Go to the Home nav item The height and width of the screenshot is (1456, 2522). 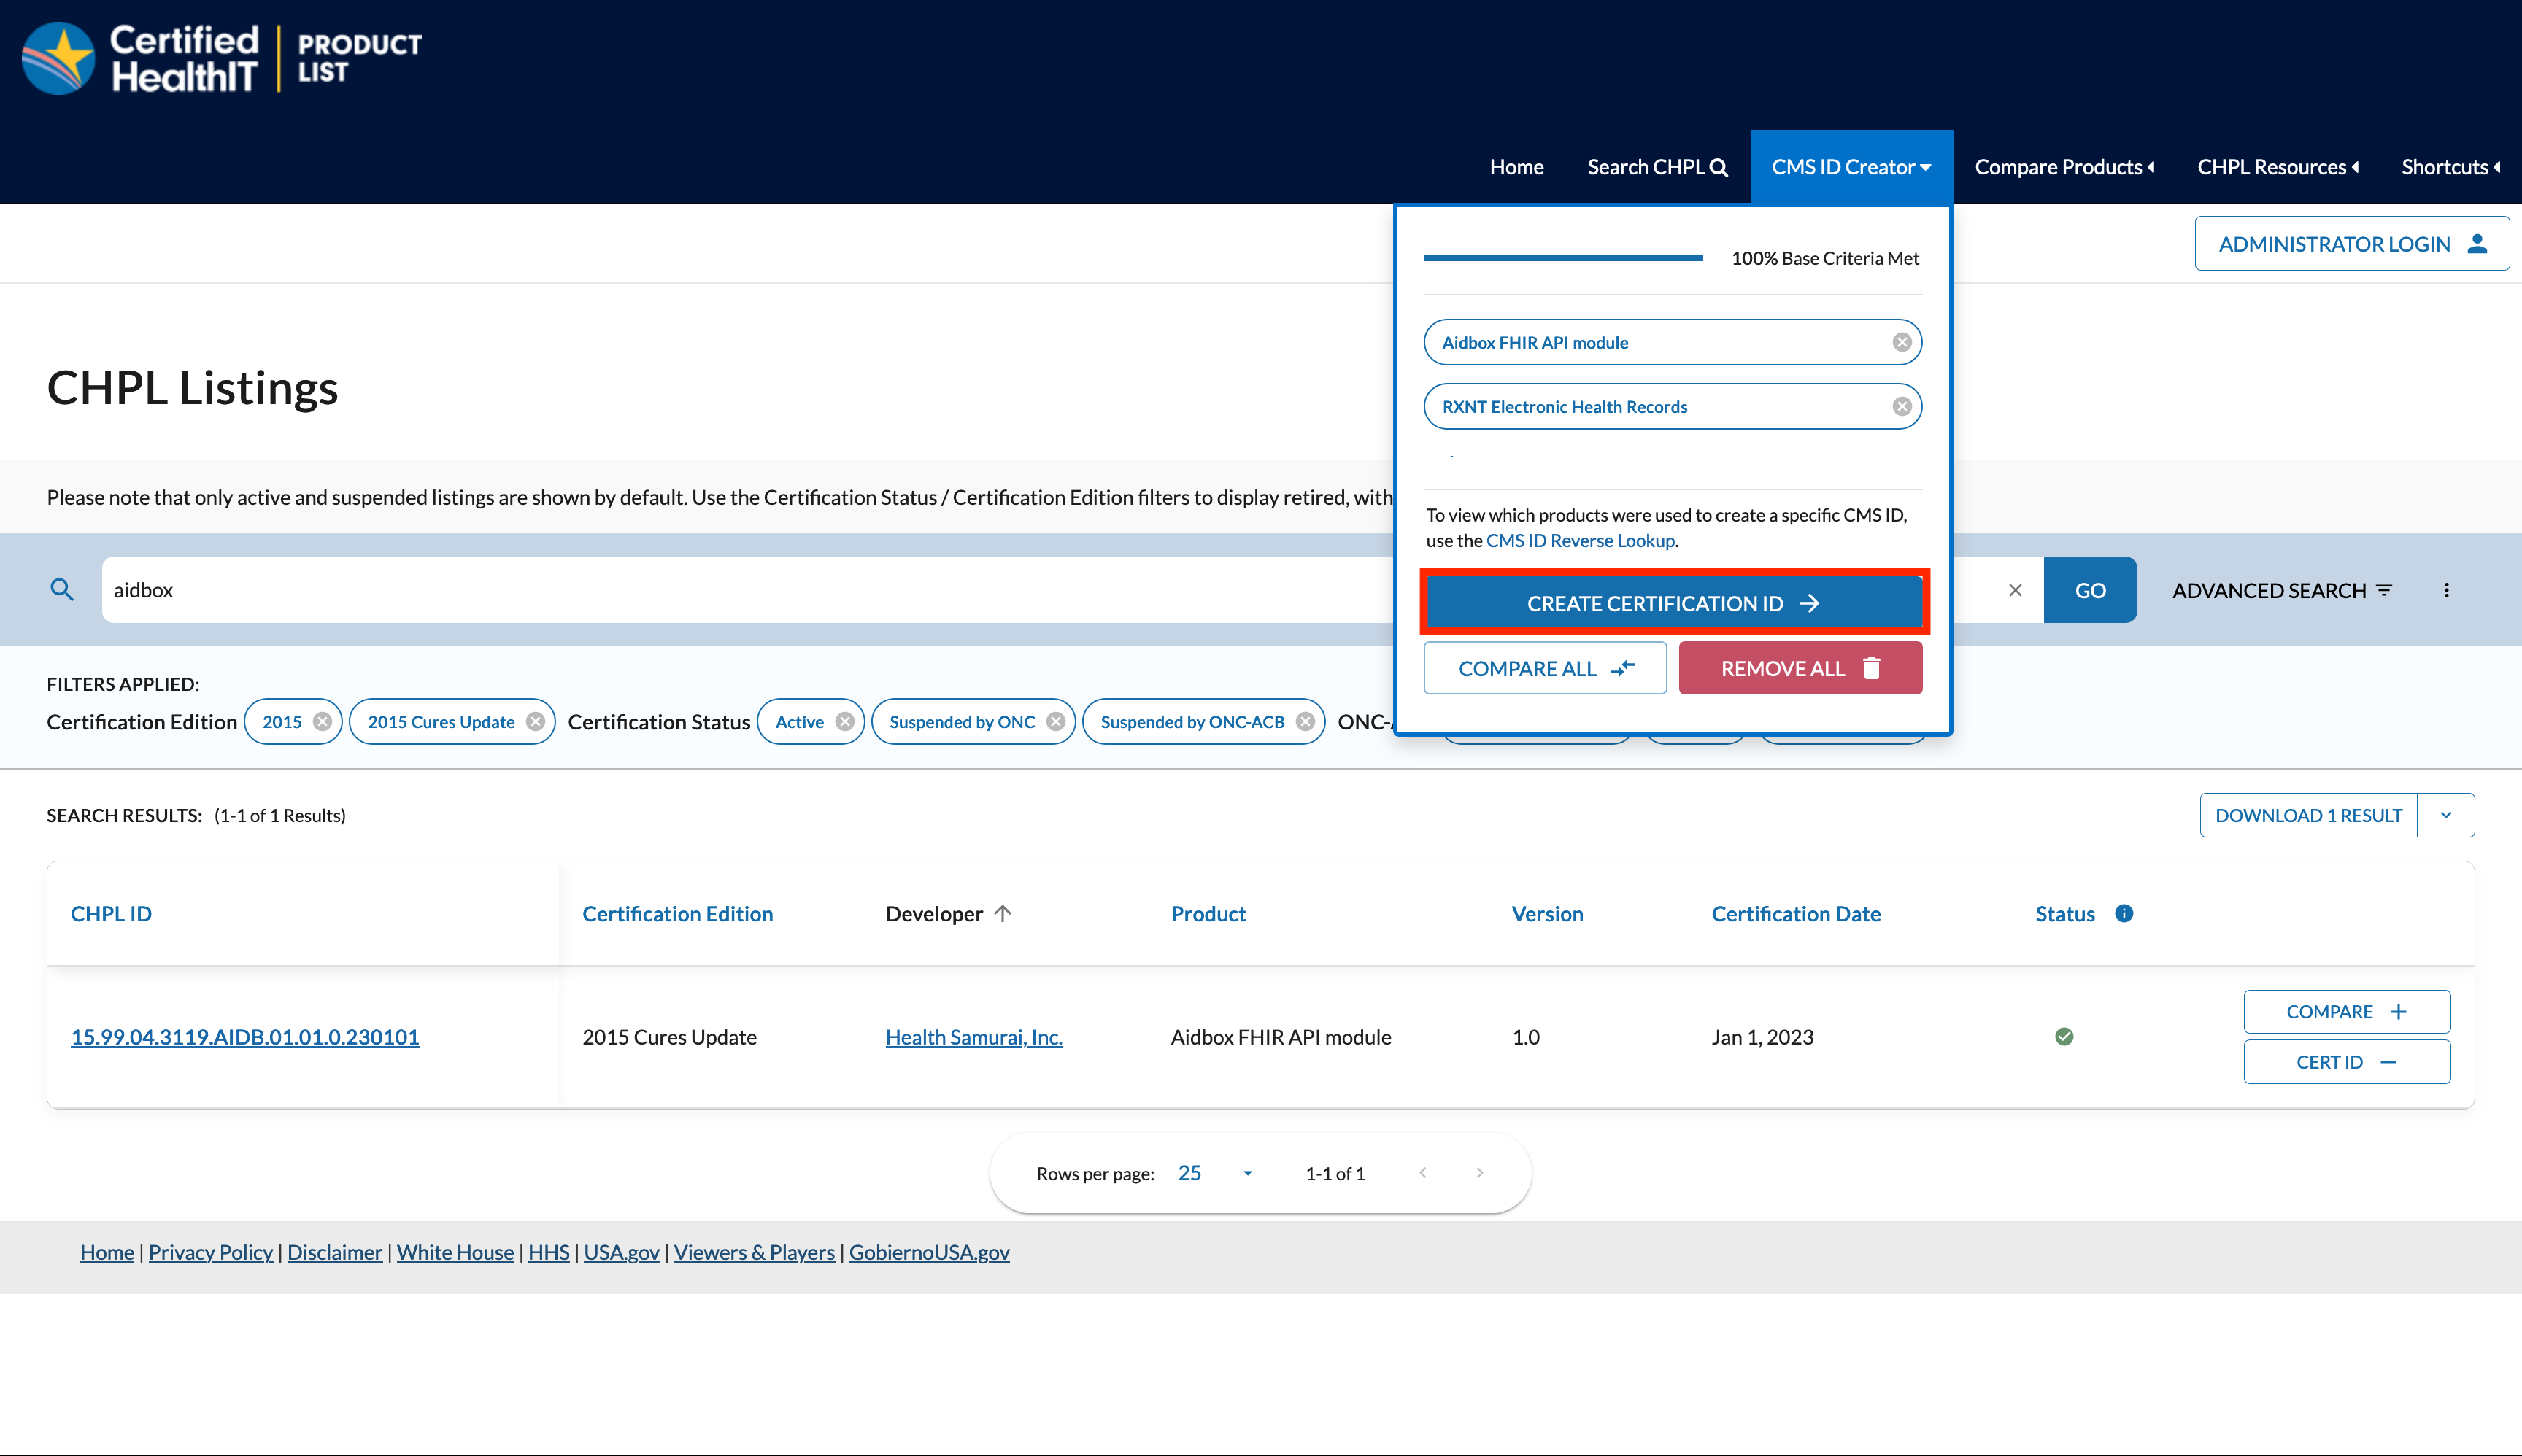tap(1516, 167)
